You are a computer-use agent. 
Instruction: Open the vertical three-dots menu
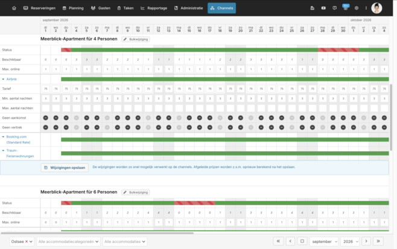[366, 8]
